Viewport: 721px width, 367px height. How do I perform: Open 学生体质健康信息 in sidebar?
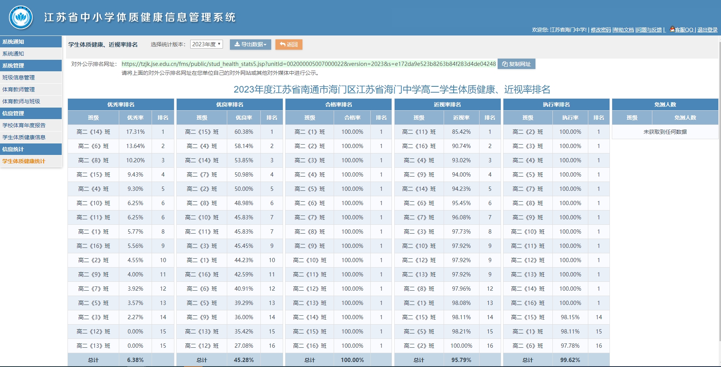coord(31,137)
